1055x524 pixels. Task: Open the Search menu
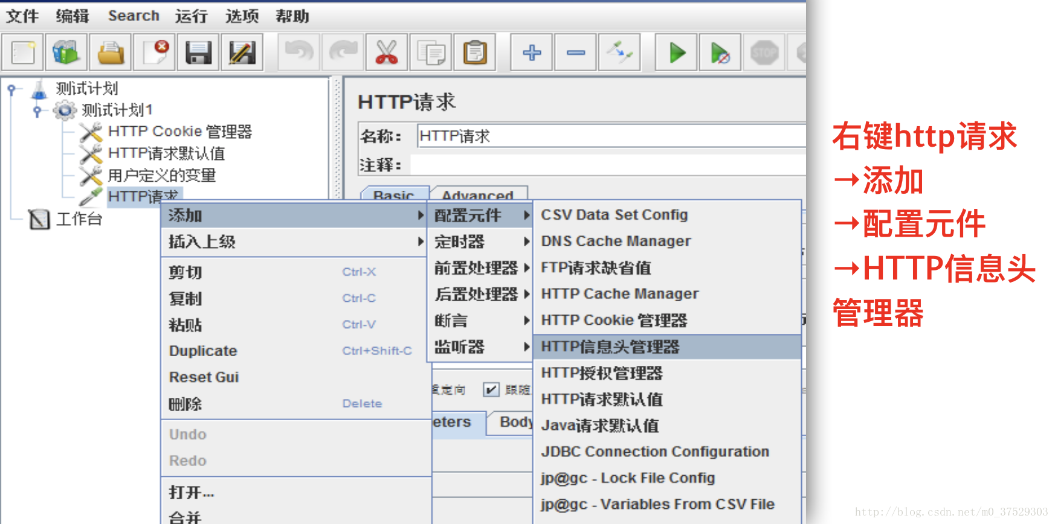[134, 16]
